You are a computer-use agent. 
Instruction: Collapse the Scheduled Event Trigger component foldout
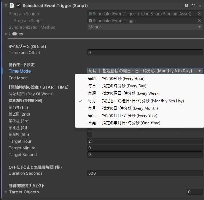coord(6,6)
